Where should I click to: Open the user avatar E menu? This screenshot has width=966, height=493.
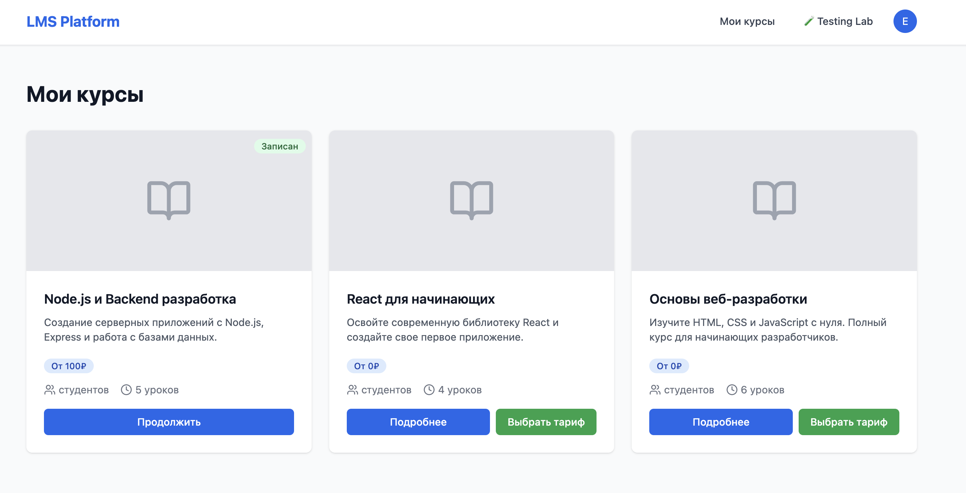point(904,21)
